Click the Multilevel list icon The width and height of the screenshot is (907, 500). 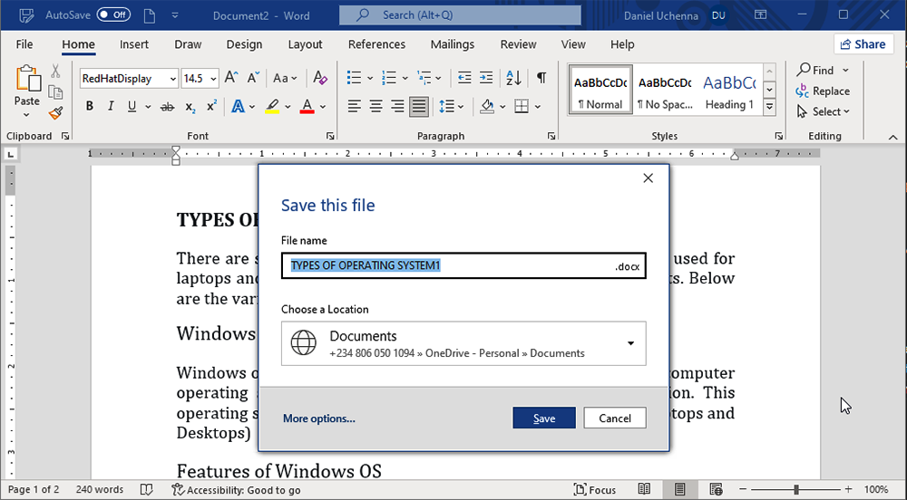click(x=424, y=77)
